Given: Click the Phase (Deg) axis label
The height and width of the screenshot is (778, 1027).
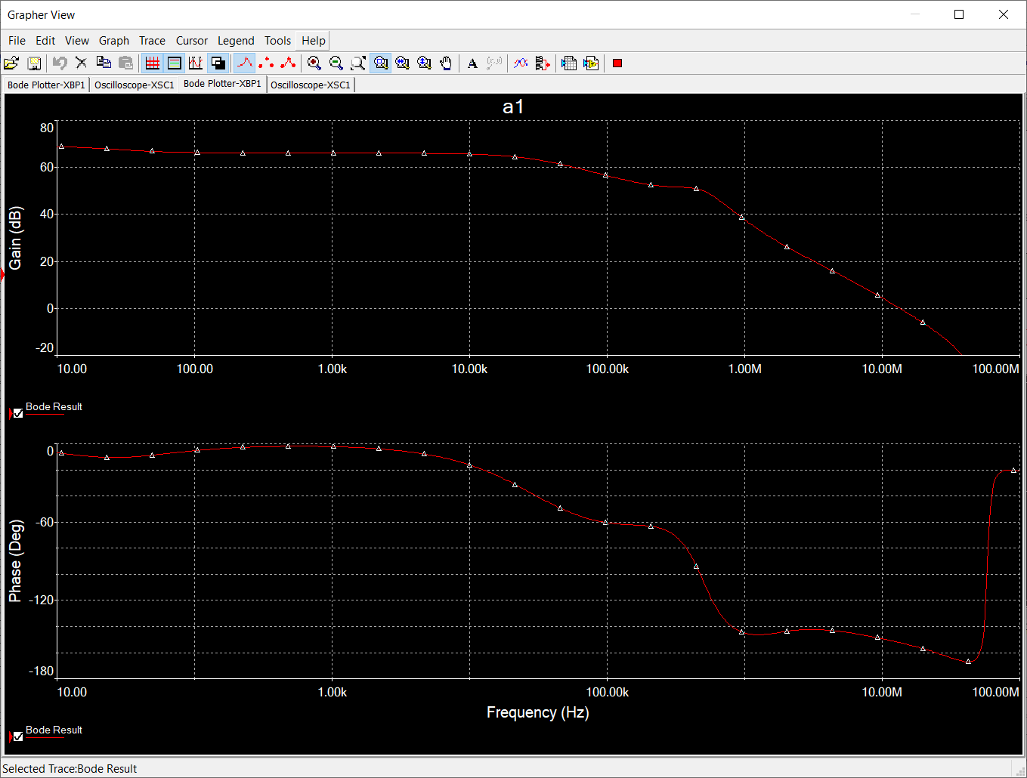Looking at the screenshot, I should [x=15, y=561].
